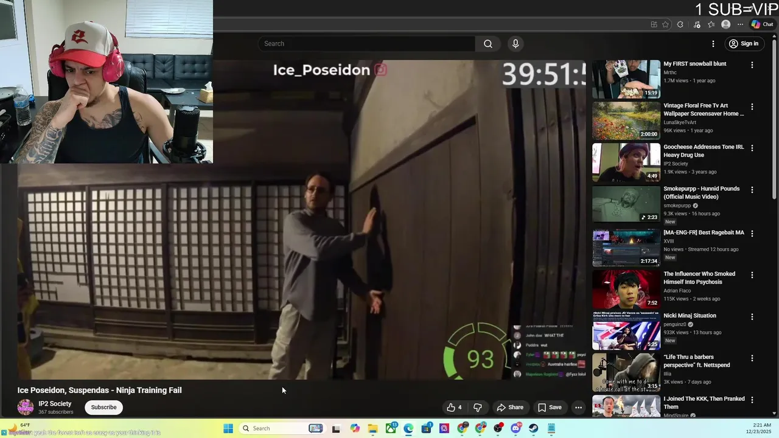Click the Sign in button
The width and height of the screenshot is (779, 438).
point(743,44)
